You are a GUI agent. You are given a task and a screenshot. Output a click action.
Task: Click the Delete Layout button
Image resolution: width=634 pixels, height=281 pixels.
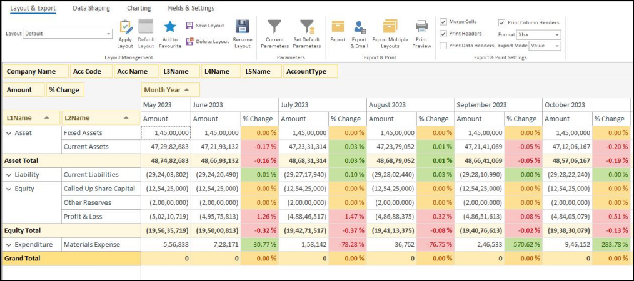pyautogui.click(x=207, y=41)
